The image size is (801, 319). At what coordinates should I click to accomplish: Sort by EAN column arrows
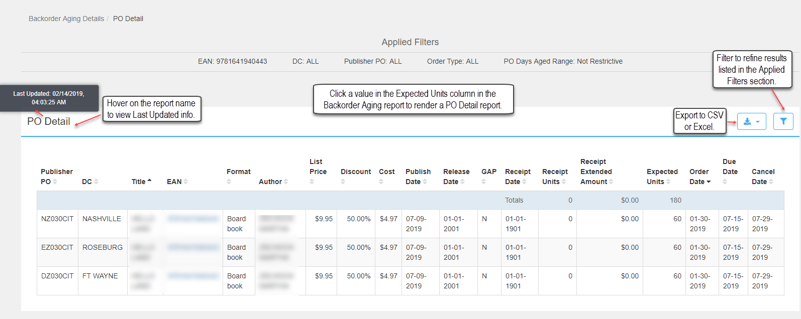tap(185, 182)
